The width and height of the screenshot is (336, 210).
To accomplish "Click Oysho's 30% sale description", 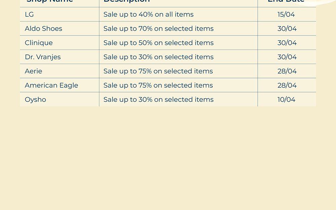I will tap(158, 99).
